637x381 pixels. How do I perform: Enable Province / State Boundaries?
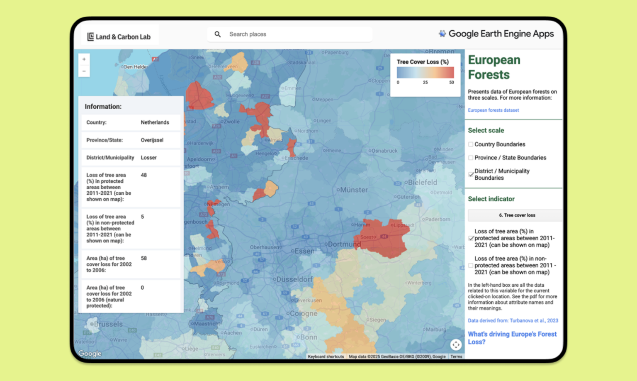[471, 158]
